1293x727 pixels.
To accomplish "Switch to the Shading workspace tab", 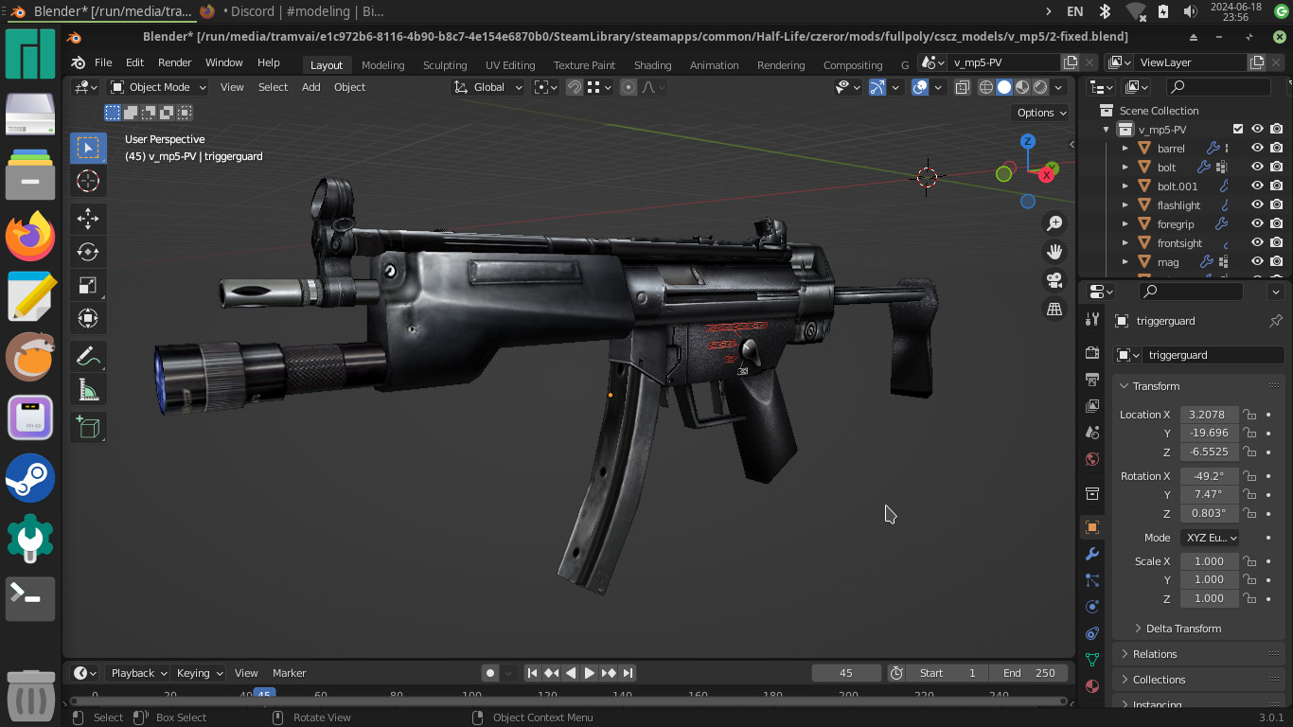I will coord(652,65).
